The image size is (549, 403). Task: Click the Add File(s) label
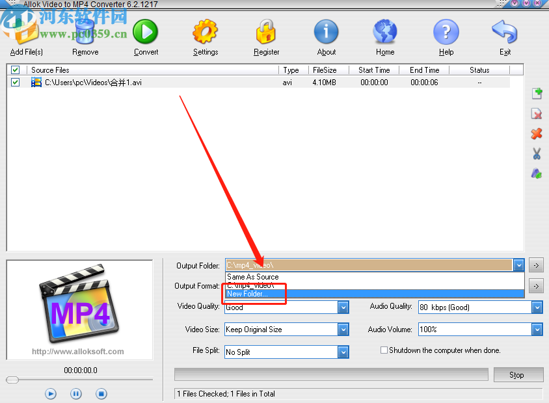click(x=27, y=52)
